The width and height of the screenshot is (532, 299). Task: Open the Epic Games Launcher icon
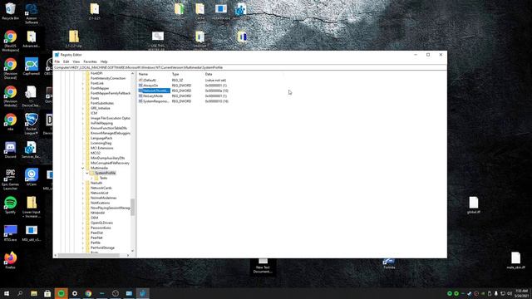click(10, 179)
